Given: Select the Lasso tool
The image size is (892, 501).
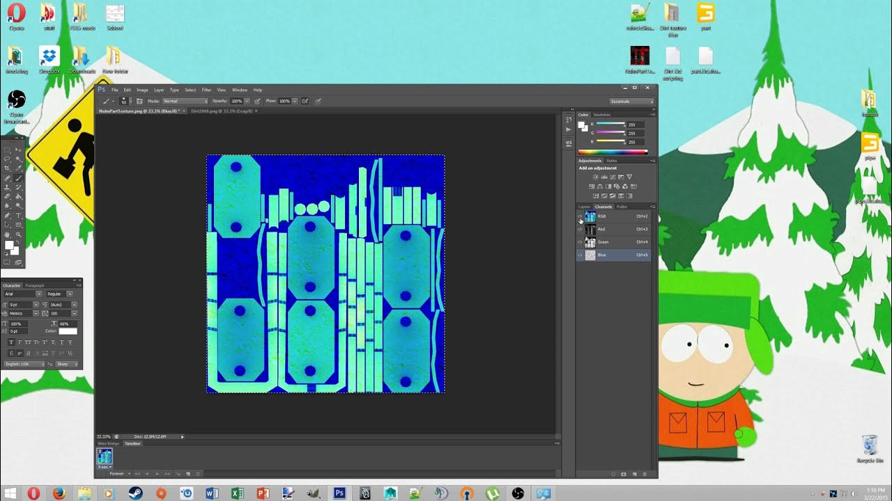Looking at the screenshot, I should pyautogui.click(x=7, y=159).
